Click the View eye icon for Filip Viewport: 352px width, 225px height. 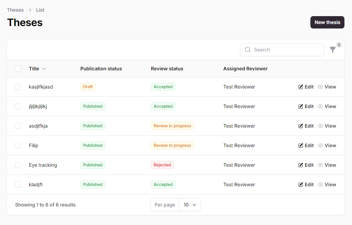320,145
